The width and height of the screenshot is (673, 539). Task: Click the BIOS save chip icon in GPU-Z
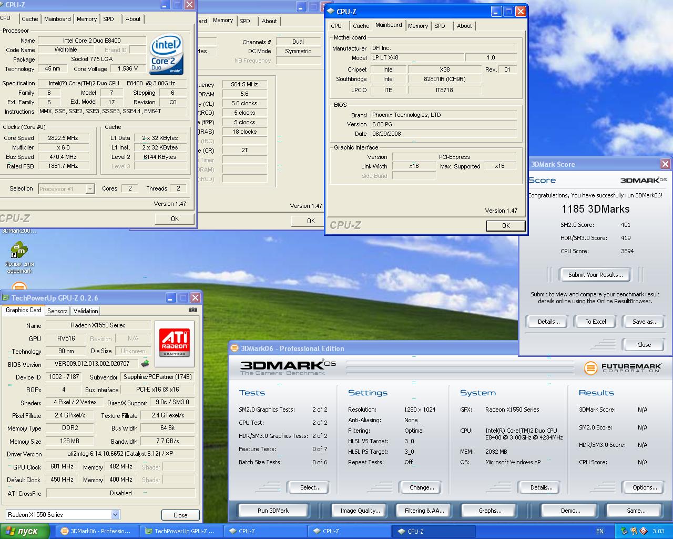coord(145,363)
